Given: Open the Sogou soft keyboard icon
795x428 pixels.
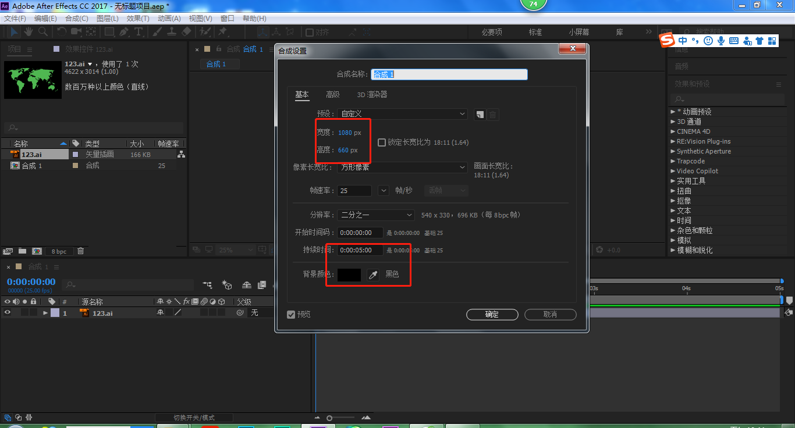Looking at the screenshot, I should pos(734,41).
